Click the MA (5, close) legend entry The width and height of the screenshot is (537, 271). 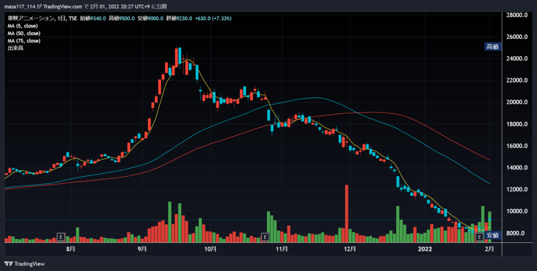[23, 26]
